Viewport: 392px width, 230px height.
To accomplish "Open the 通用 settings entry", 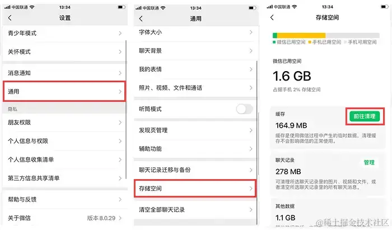I will pos(64,91).
